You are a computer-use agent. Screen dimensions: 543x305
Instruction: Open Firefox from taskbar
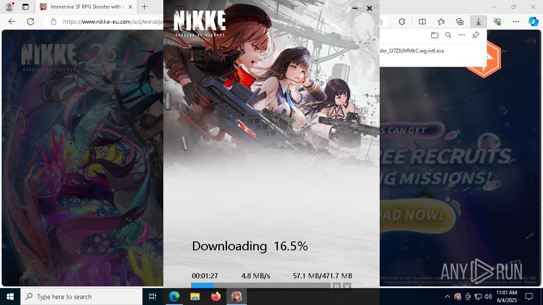pyautogui.click(x=216, y=297)
